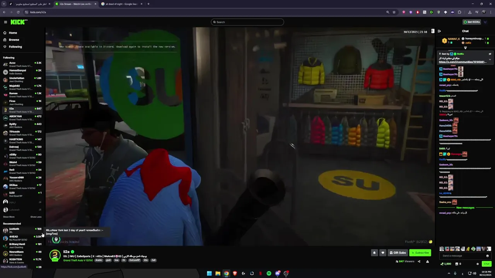Click the Gift Subs button
495x278 pixels.
click(x=398, y=253)
